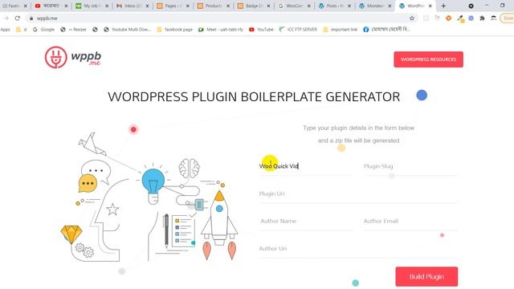
Task: Open the Meet bookmark
Action: pyautogui.click(x=221, y=30)
